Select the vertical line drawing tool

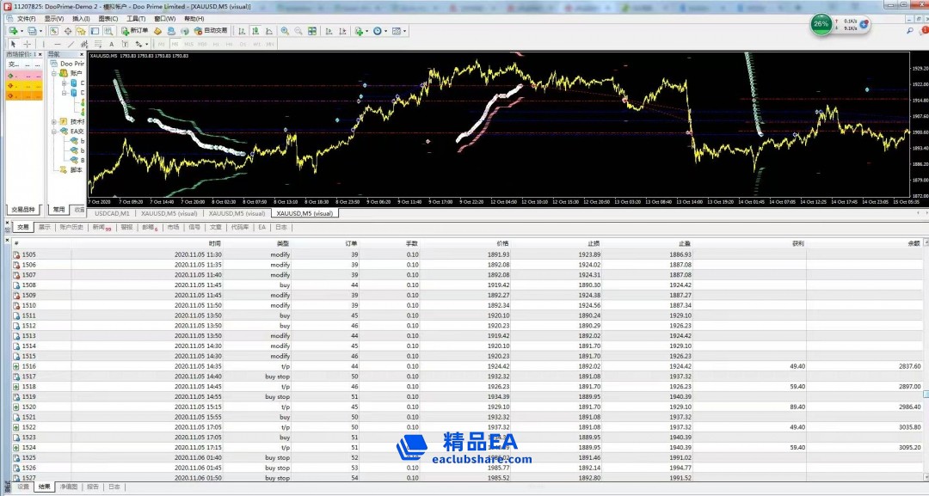(x=44, y=44)
